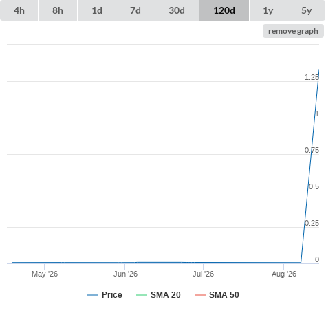Click the Jun '26 axis label
The image size is (326, 313).
[x=125, y=274]
